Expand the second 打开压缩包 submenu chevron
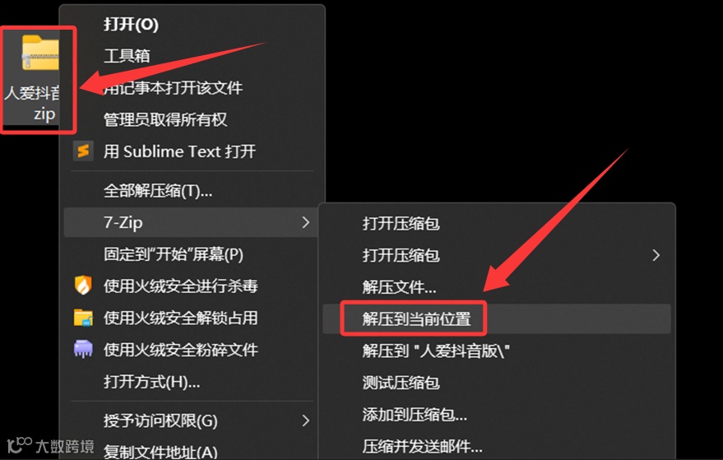723x460 pixels. pos(656,255)
